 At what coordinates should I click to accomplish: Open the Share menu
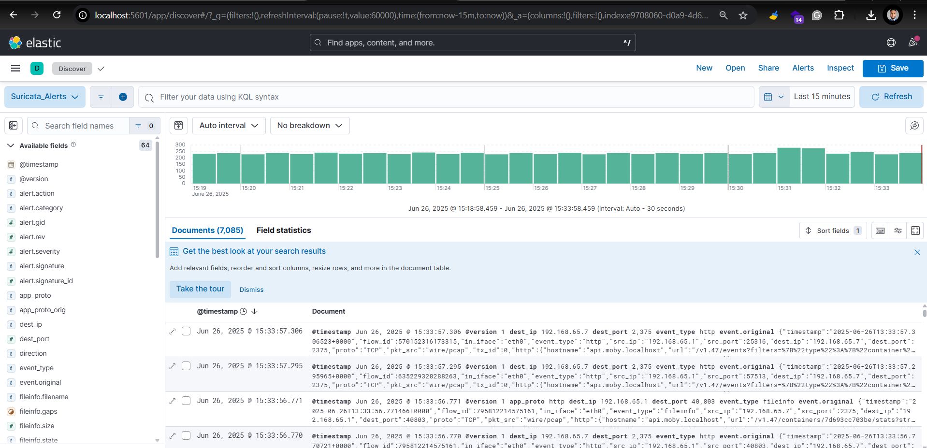coord(768,68)
